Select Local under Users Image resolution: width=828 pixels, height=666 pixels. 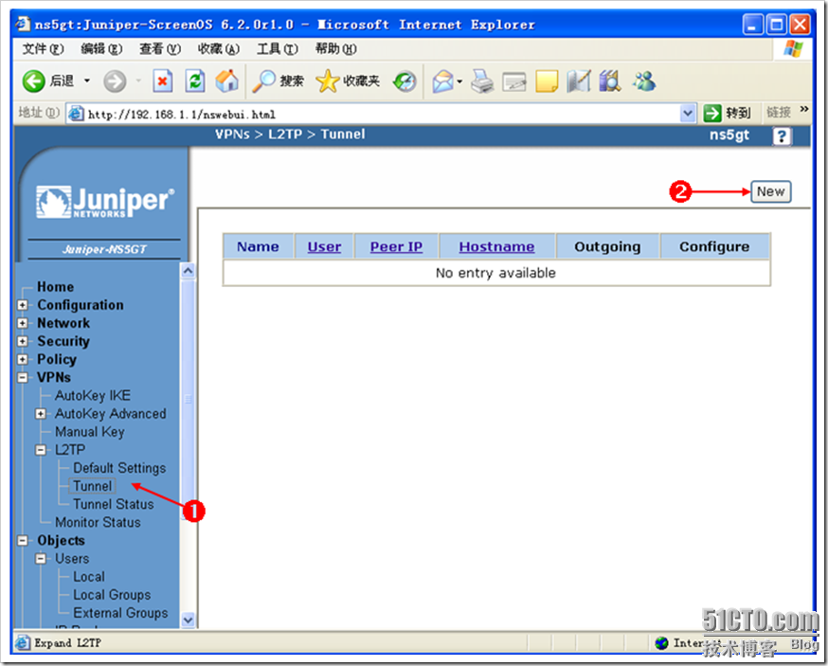tap(89, 577)
